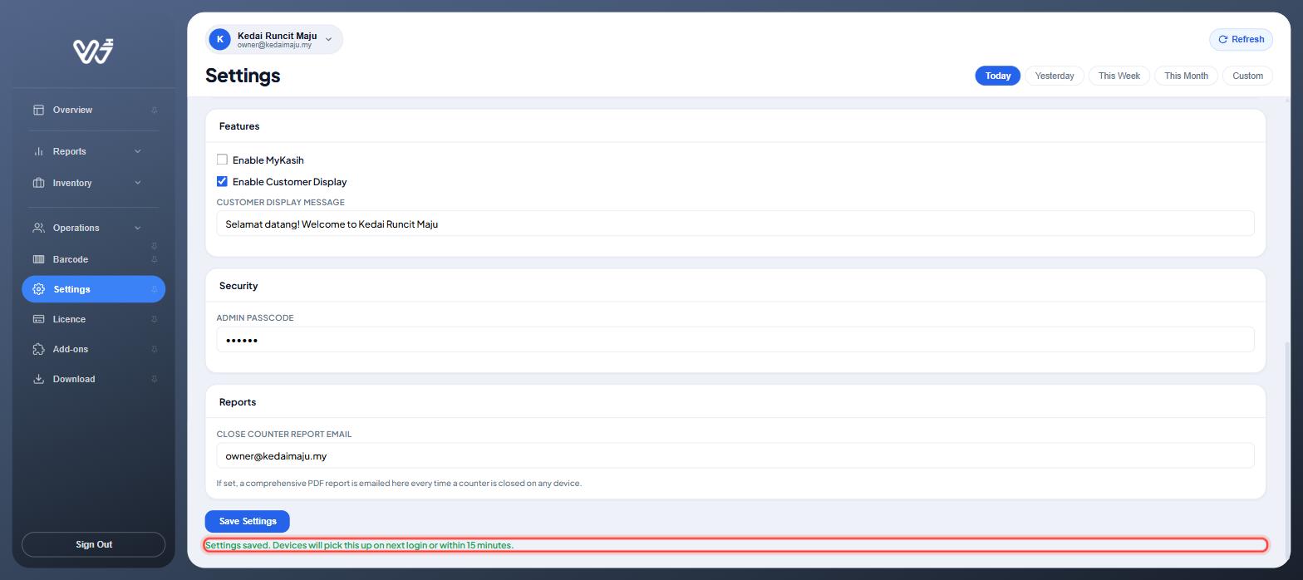Click the Refresh button label
1303x580 pixels.
(1247, 39)
